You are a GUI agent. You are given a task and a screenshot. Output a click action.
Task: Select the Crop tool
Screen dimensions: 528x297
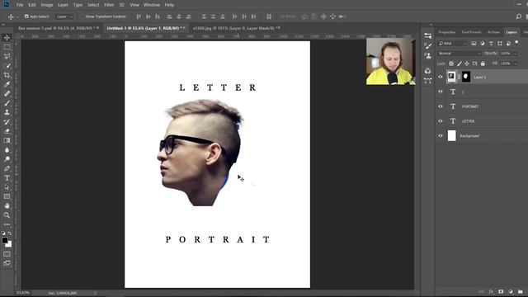[x=7, y=75]
